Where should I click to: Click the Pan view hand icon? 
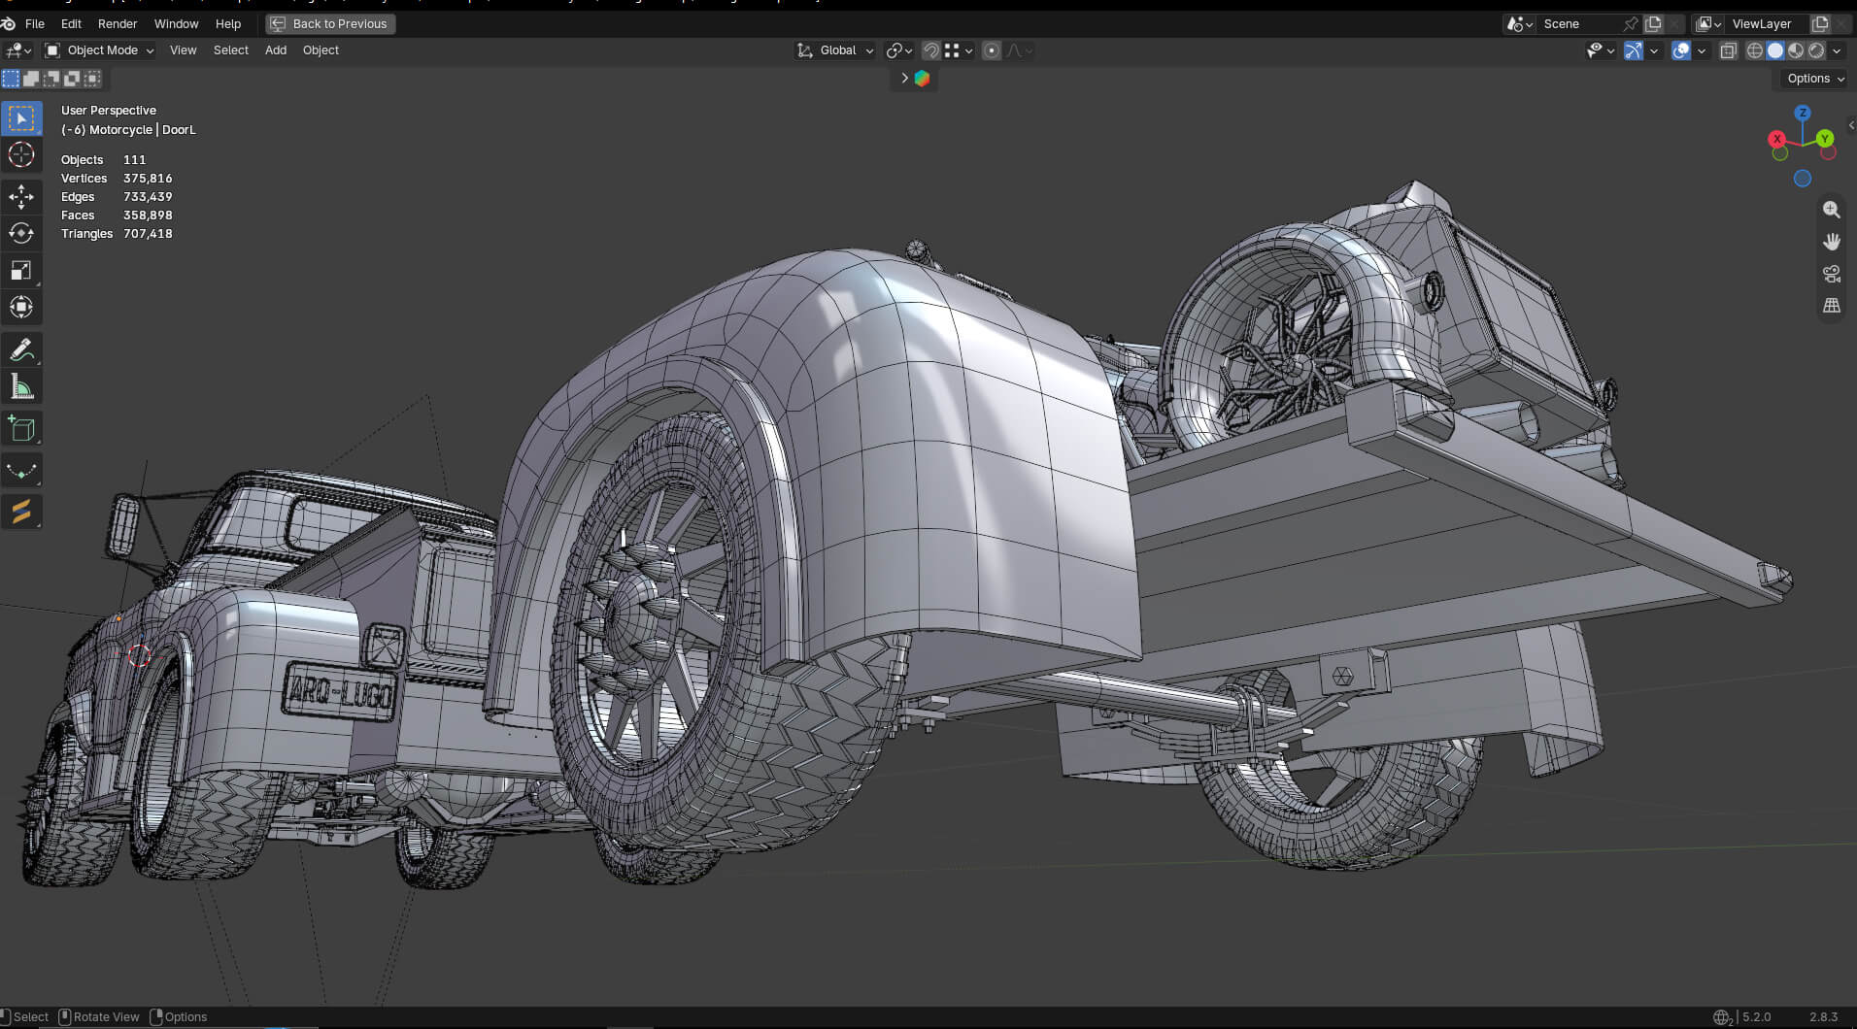tap(1831, 242)
